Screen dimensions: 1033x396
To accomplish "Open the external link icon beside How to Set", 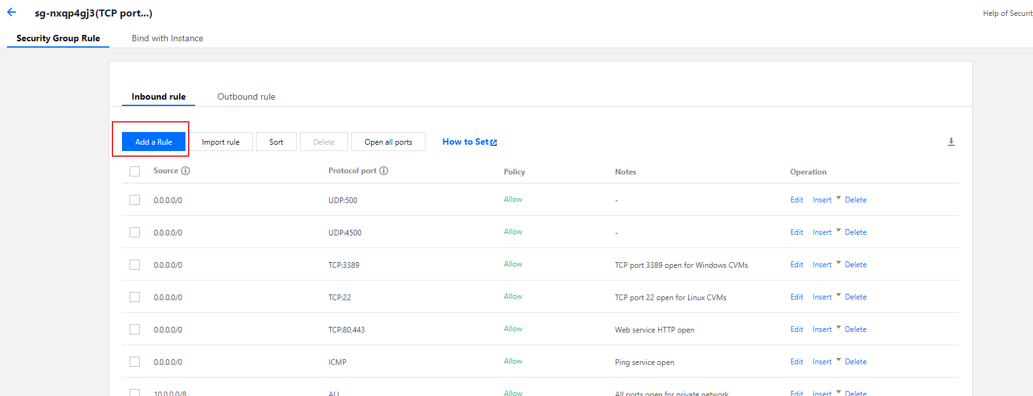I will click(x=494, y=143).
